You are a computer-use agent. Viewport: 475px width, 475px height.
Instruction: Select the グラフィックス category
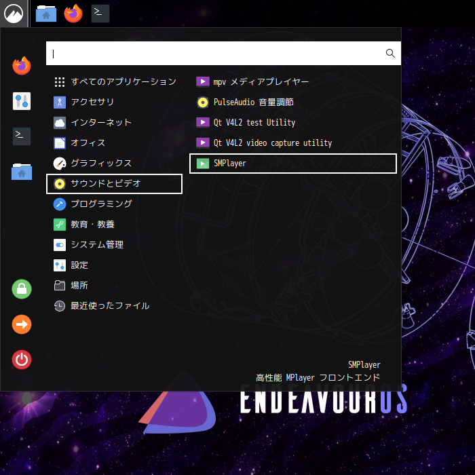point(114,164)
